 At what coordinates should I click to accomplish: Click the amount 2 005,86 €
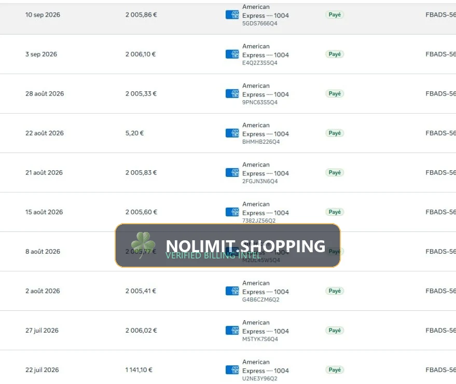pos(141,15)
